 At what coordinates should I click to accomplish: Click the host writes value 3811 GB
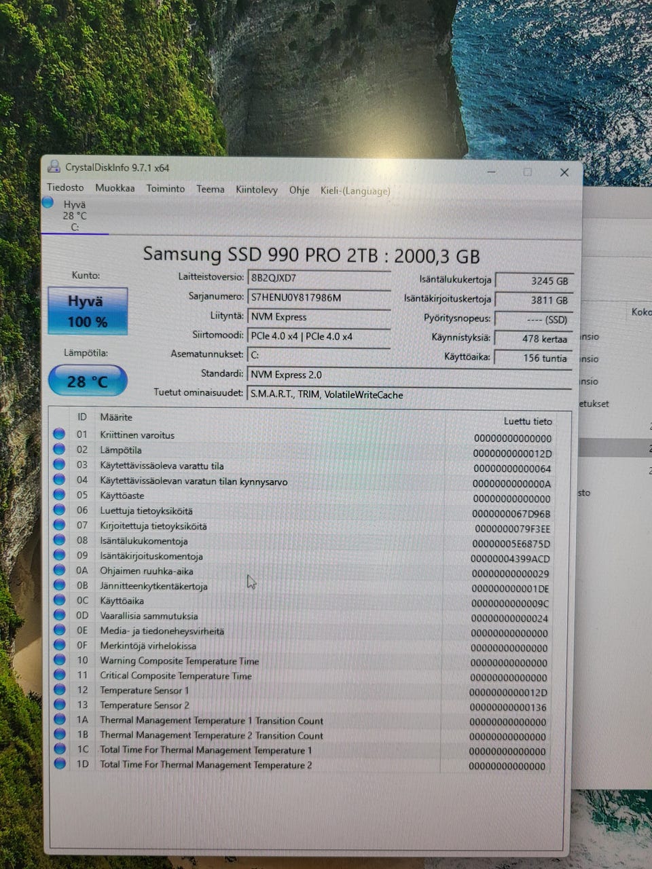[534, 299]
